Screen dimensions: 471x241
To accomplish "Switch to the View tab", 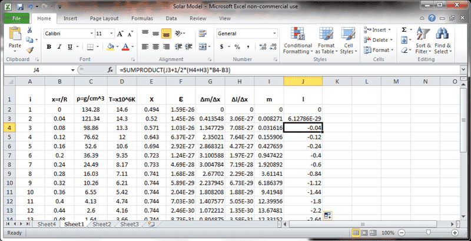I will point(225,18).
